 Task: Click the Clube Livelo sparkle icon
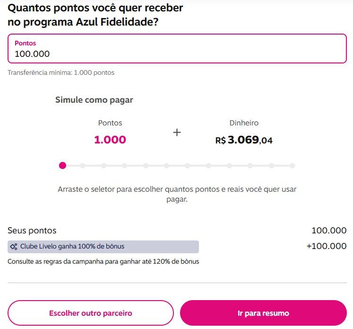14,247
